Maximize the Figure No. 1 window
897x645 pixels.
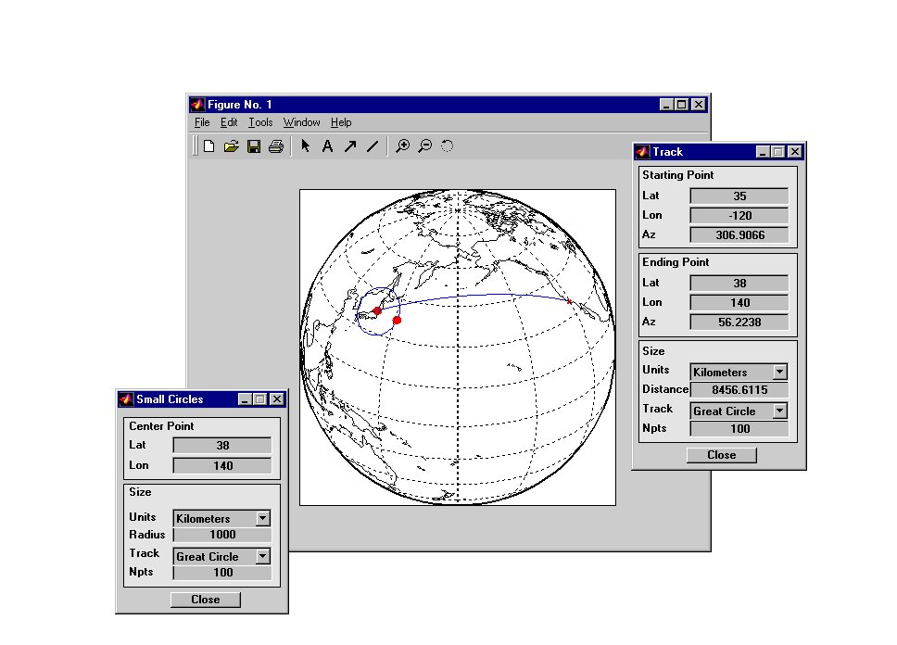pyautogui.click(x=681, y=104)
